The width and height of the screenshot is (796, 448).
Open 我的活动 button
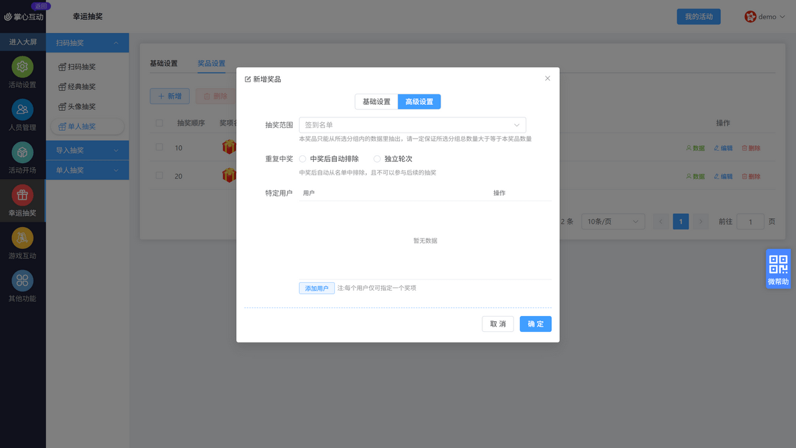point(698,17)
